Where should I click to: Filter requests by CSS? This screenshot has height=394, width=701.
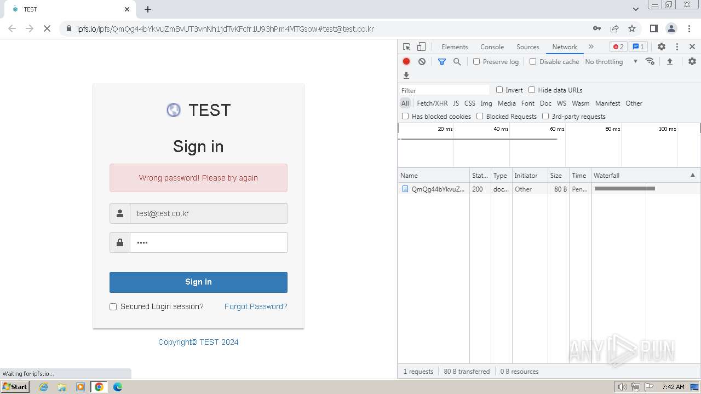(x=470, y=103)
